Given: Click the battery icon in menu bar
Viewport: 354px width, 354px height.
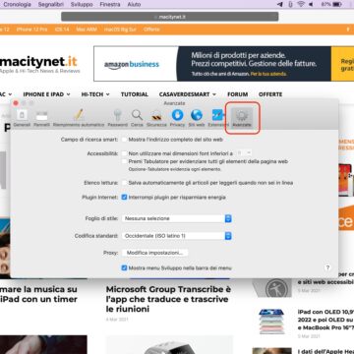Looking at the screenshot, I should (x=337, y=4).
